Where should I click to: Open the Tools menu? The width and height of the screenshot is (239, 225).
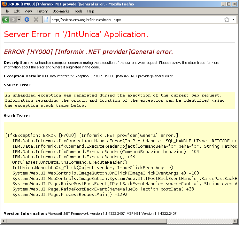[78, 11]
